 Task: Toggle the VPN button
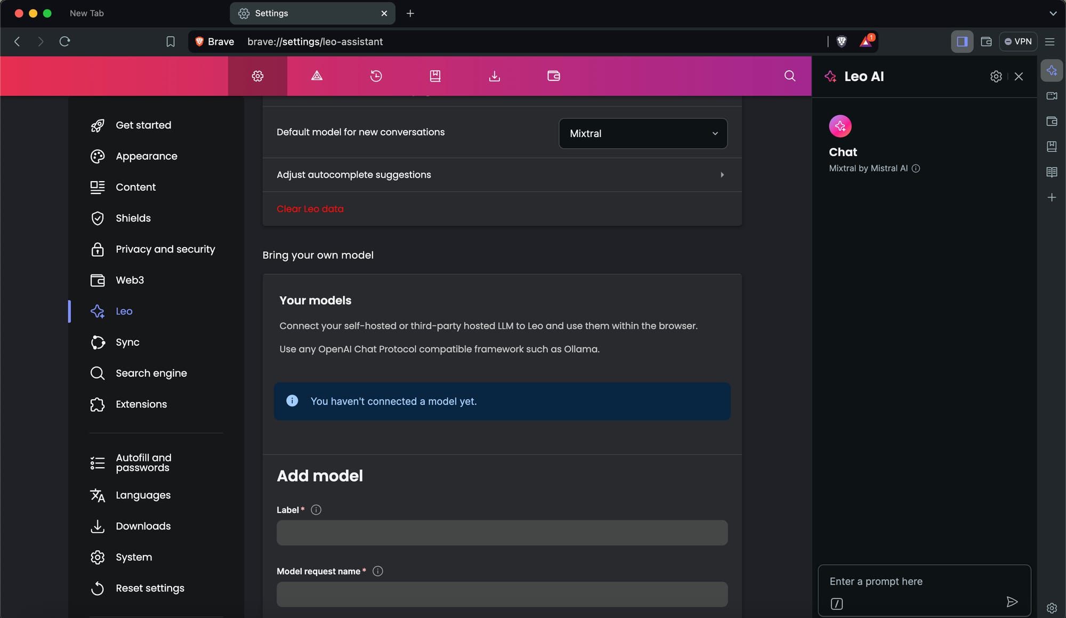click(1018, 42)
